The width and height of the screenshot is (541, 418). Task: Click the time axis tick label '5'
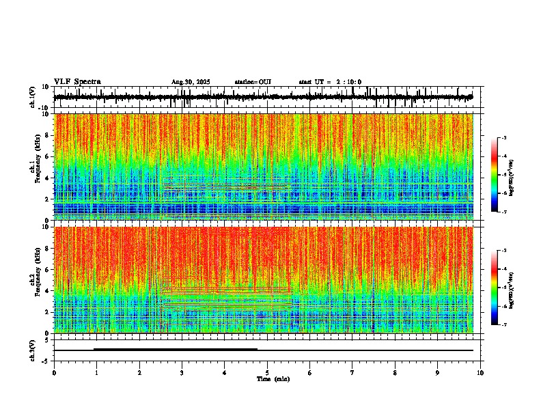(x=267, y=373)
